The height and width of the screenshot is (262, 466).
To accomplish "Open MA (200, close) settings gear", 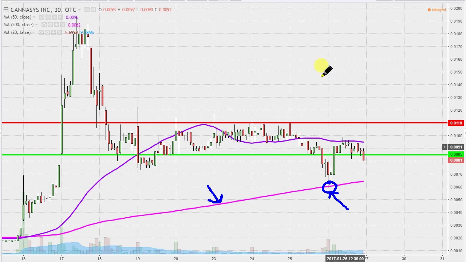I will point(50,25).
